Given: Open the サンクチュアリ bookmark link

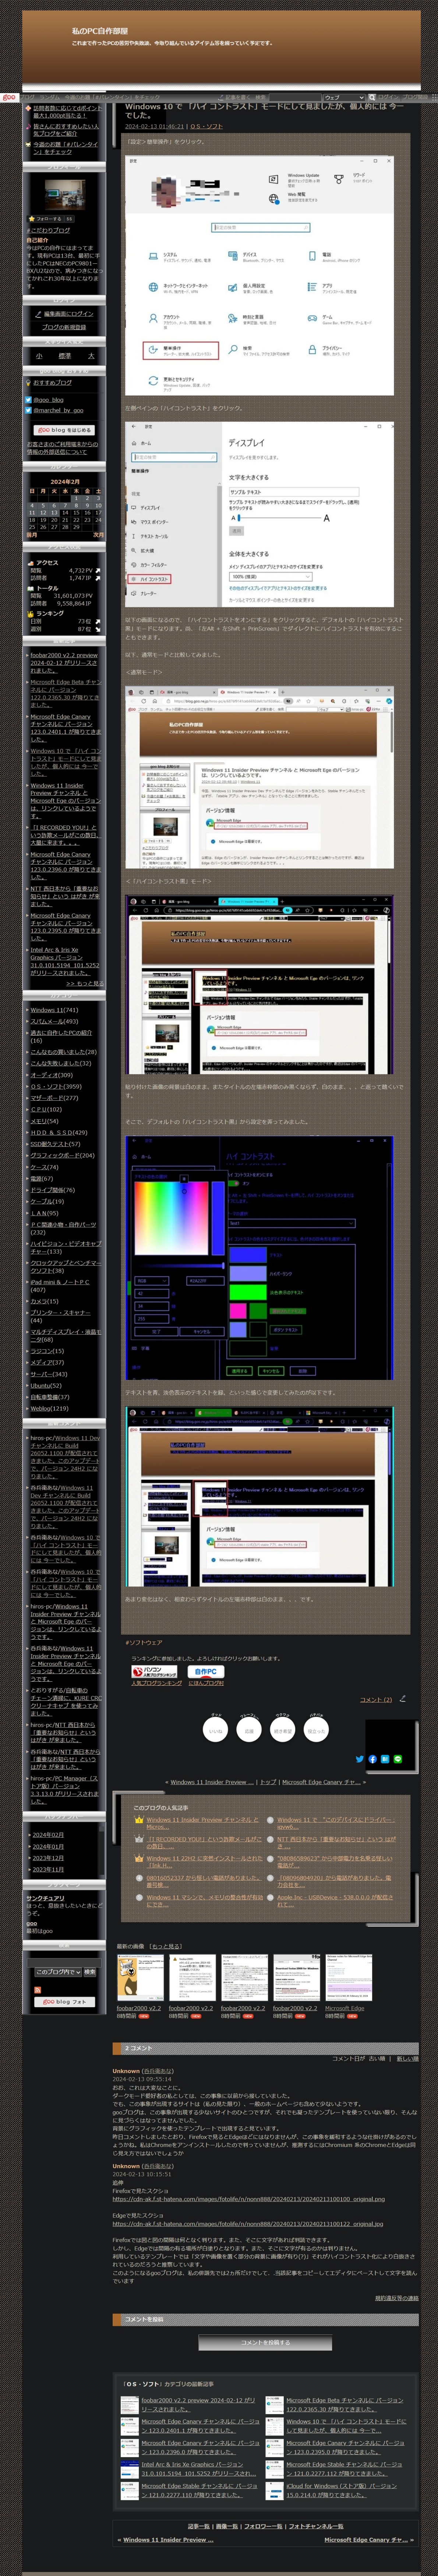Looking at the screenshot, I should (45, 1898).
